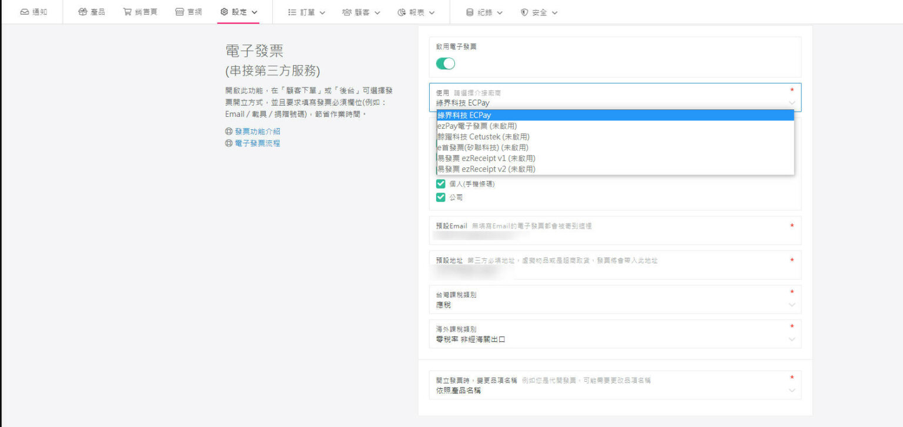
Task: Click the 產品 products icon
Action: pyautogui.click(x=82, y=12)
